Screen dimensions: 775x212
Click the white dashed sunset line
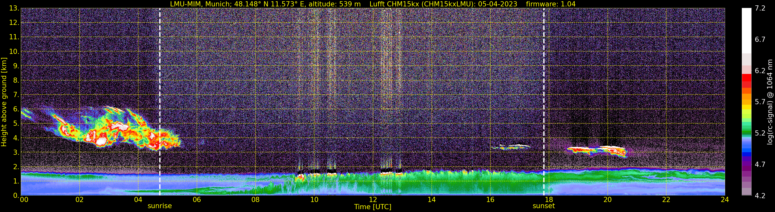click(544, 102)
